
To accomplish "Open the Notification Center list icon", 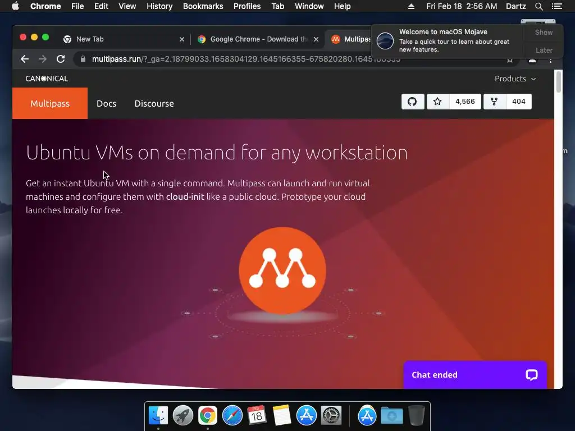I will click(x=556, y=6).
